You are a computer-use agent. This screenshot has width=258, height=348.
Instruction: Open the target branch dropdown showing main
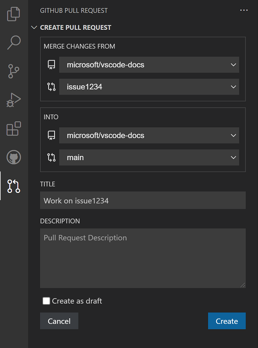[149, 157]
